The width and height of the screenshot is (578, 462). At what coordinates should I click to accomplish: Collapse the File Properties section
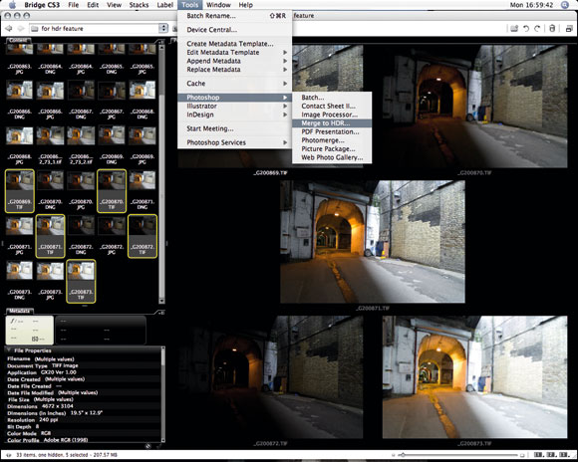coord(9,350)
